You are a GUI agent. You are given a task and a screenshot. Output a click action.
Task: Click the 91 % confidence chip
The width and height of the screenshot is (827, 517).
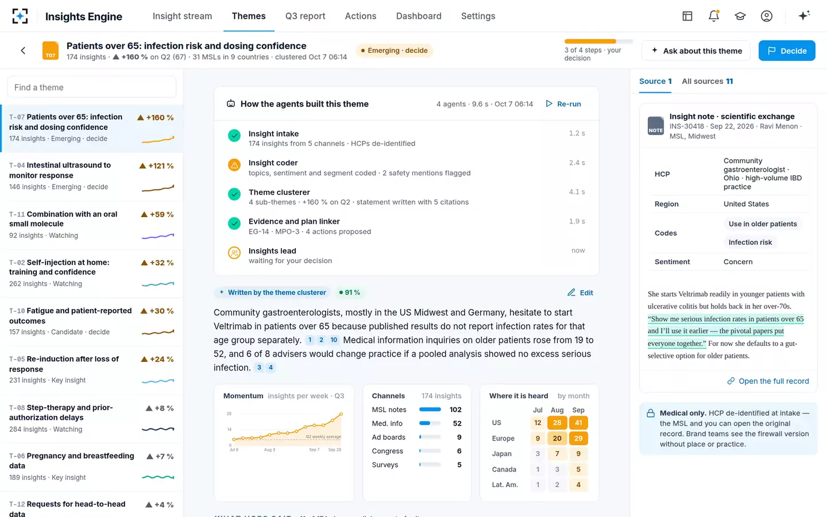click(350, 292)
